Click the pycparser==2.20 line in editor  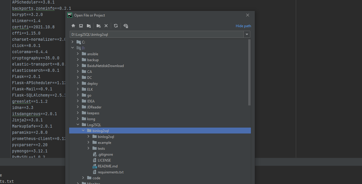pyautogui.click(x=30, y=145)
